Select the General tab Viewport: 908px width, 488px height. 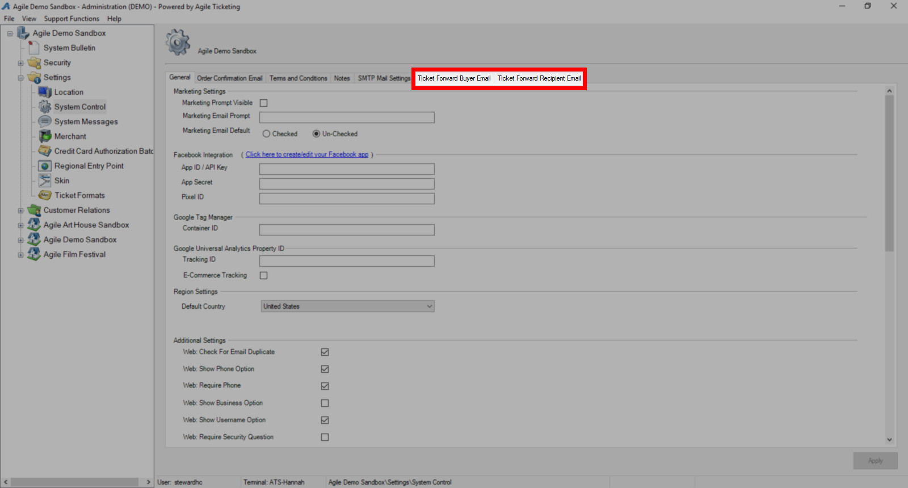(x=180, y=77)
